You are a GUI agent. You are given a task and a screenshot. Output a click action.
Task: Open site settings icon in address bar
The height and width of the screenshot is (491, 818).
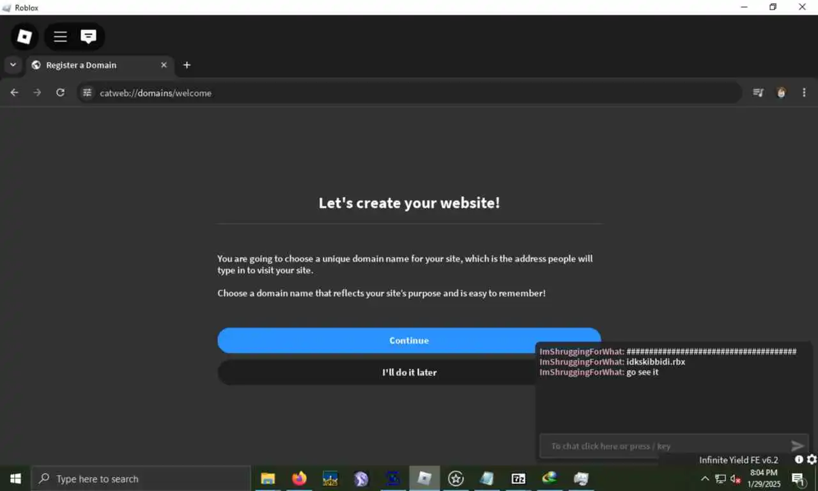pos(88,93)
